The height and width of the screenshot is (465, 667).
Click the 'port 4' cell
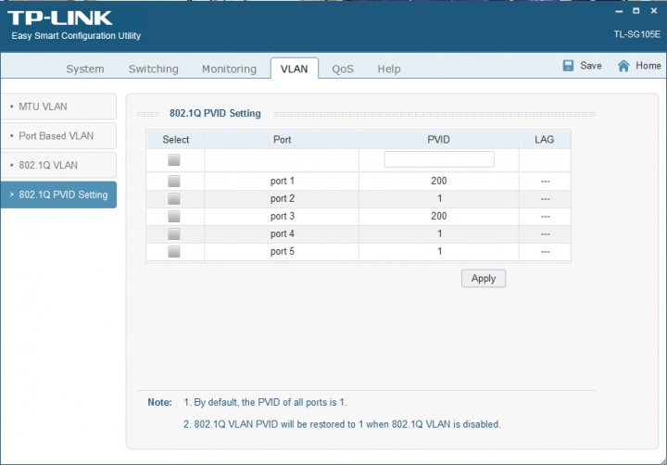282,234
